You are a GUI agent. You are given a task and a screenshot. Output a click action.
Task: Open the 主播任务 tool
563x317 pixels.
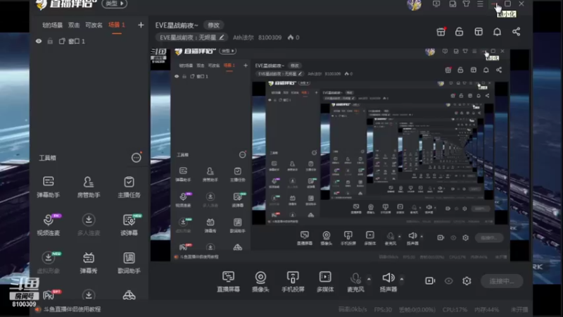pos(129,187)
